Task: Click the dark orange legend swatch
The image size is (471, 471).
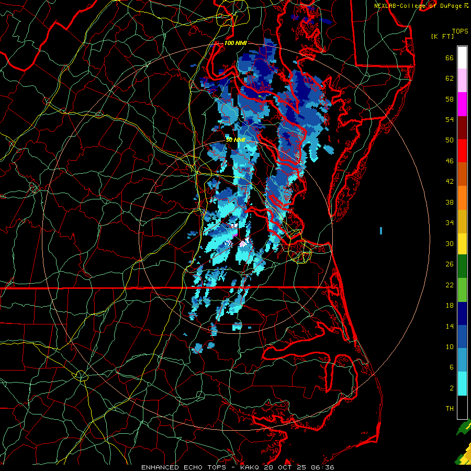Action: [462, 174]
